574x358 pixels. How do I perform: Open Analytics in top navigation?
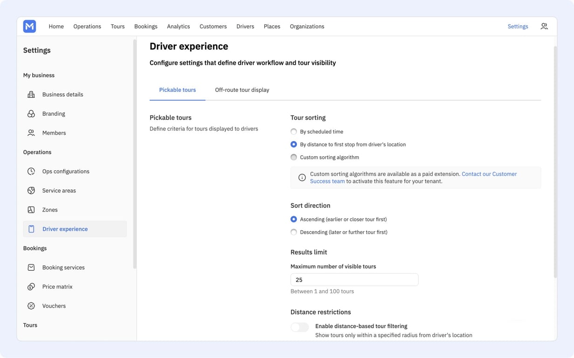pyautogui.click(x=179, y=27)
